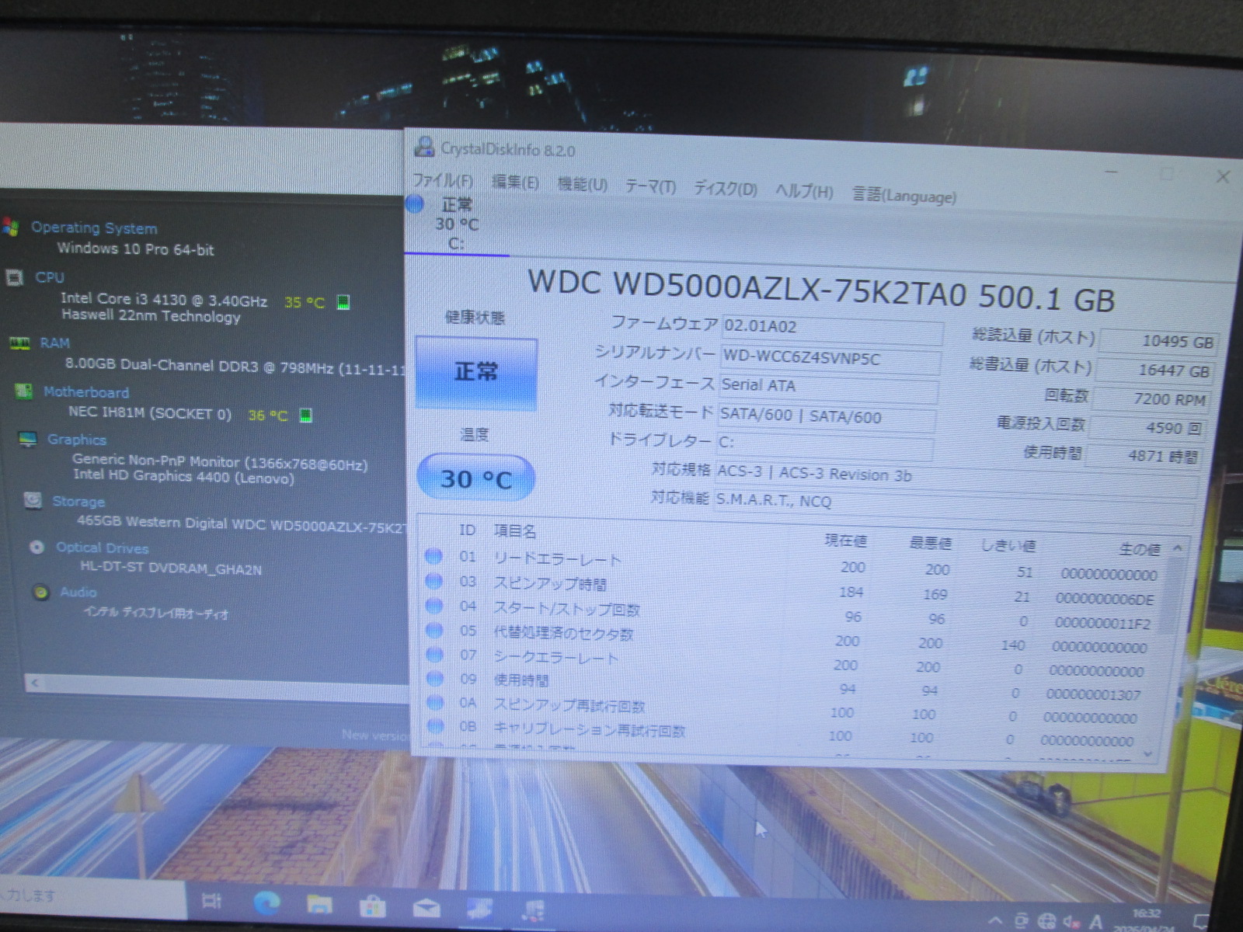This screenshot has height=932, width=1243.
Task: Open Microsoft Edge from the taskbar
Action: click(266, 902)
